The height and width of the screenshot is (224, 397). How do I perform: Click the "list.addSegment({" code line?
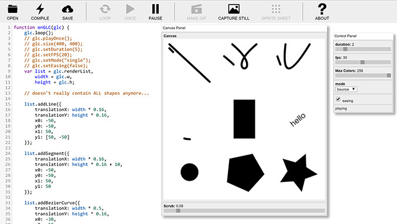47,153
